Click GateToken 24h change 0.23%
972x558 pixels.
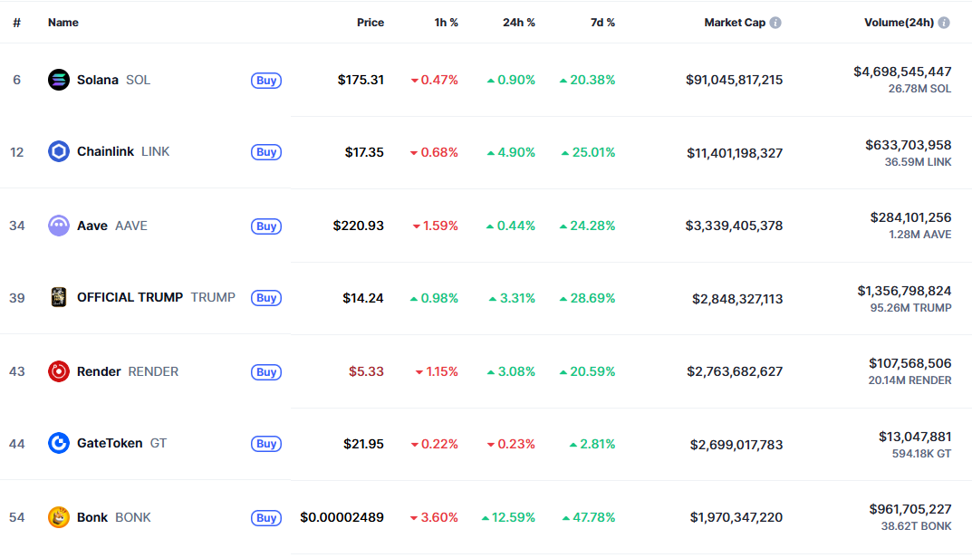point(511,444)
